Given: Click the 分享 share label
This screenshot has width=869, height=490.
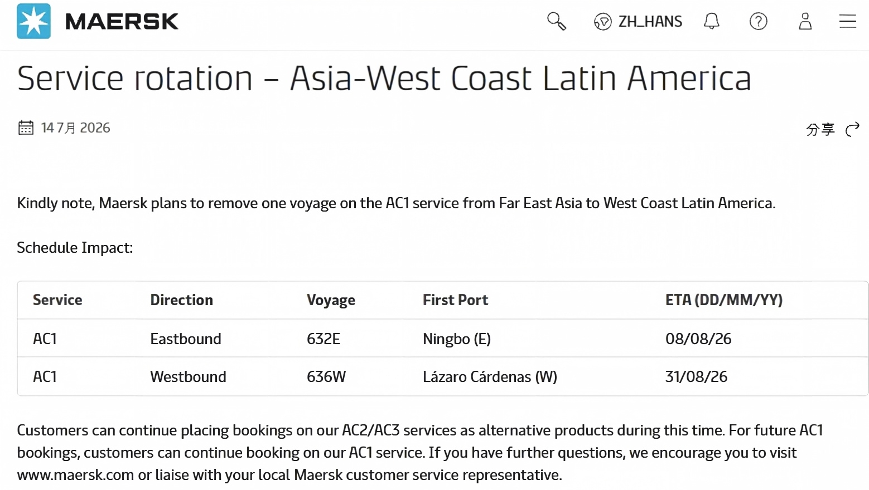Looking at the screenshot, I should [x=820, y=129].
